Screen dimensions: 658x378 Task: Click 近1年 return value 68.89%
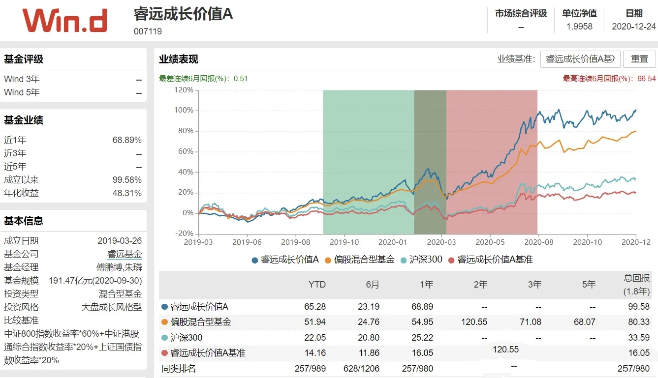(x=127, y=140)
